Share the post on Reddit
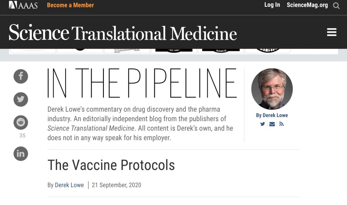The image size is (347, 205). coord(21,123)
